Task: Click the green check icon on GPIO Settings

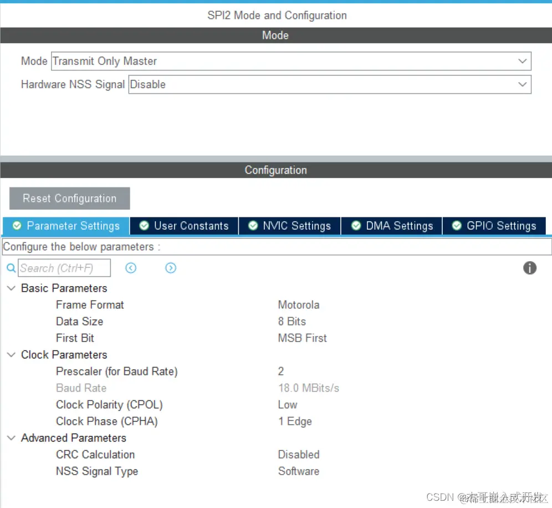Action: (457, 226)
